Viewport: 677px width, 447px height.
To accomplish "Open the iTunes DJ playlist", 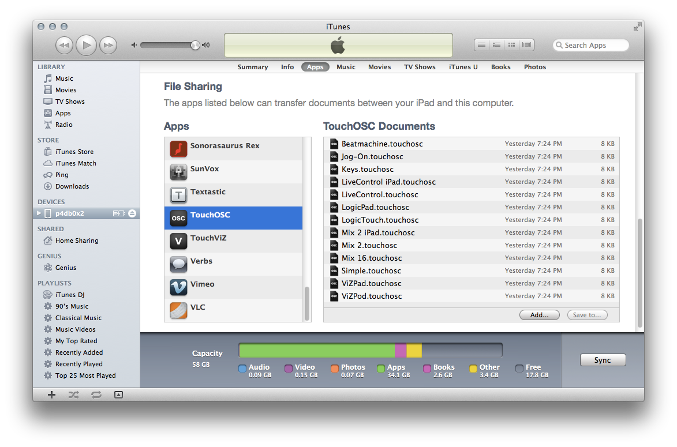I will click(87, 295).
